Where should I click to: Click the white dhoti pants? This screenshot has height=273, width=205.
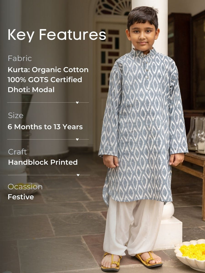pos(133,226)
